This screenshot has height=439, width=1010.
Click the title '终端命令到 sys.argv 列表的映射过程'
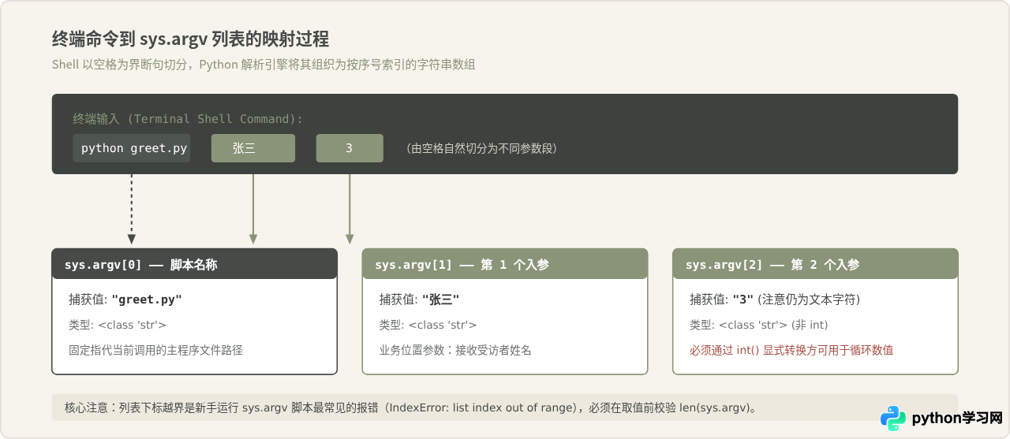(x=190, y=39)
